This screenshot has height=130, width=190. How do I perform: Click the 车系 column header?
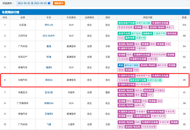[49, 18]
